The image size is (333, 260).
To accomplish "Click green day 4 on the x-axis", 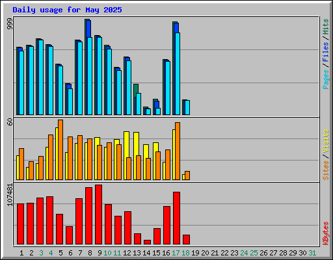I will [x=51, y=253].
